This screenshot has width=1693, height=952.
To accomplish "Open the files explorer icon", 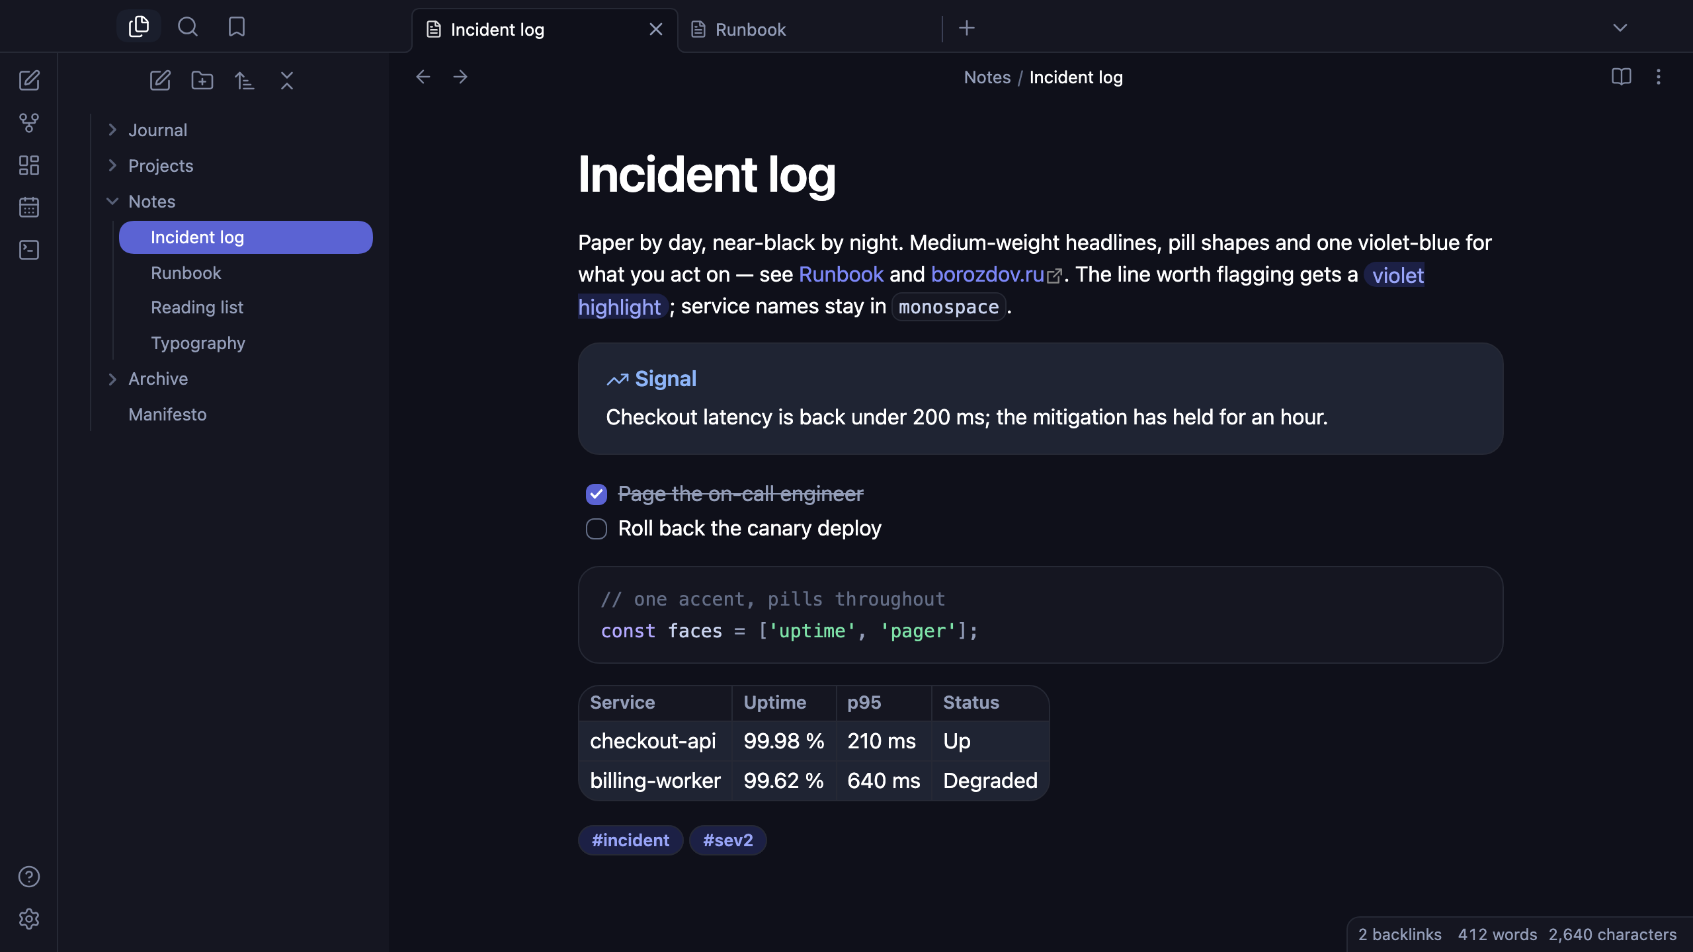I will (x=139, y=26).
